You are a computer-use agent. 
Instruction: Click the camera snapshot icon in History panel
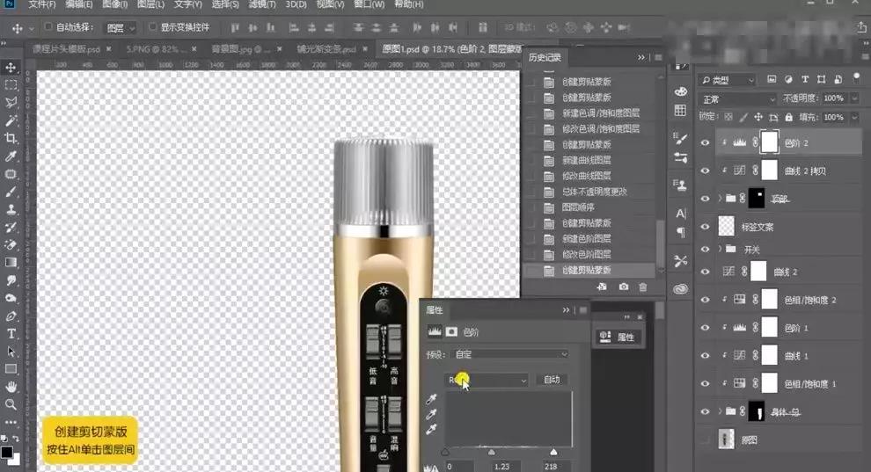624,287
